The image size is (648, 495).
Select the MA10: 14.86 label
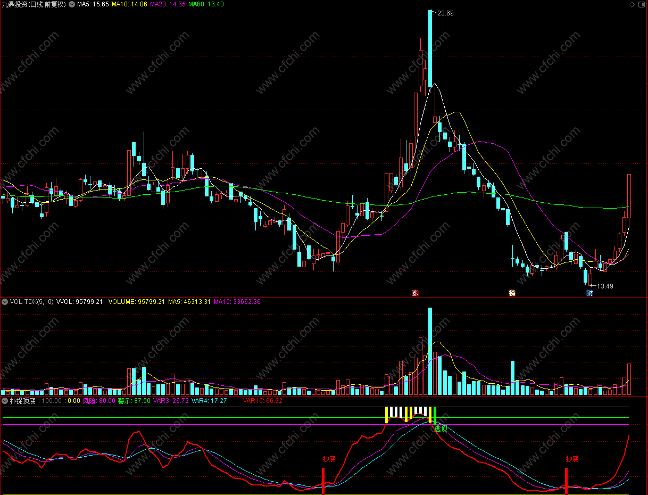pos(130,4)
